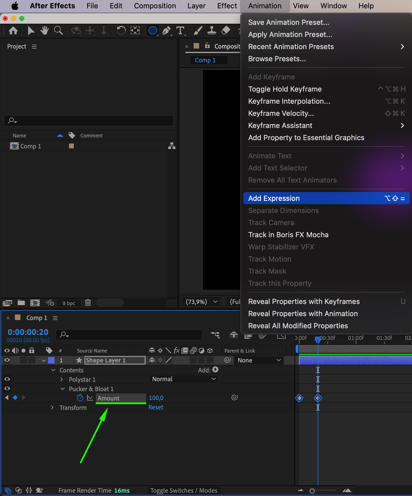
Task: Click the Amount stopwatch icon
Action: point(80,398)
